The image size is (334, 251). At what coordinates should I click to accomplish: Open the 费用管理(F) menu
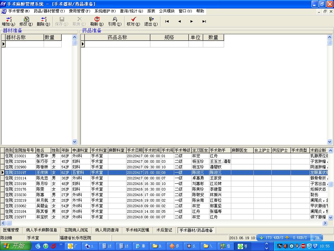(x=80, y=11)
